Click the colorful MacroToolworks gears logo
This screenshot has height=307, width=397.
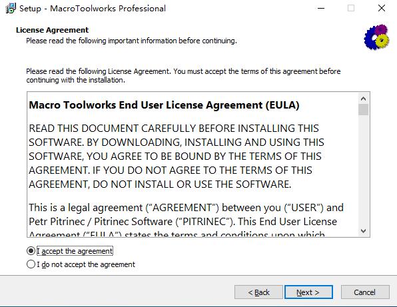376,37
